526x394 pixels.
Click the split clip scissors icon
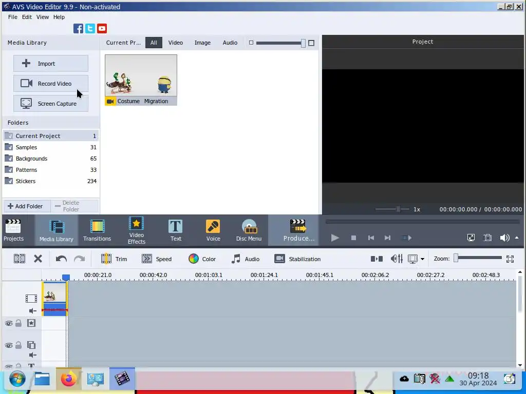point(20,259)
